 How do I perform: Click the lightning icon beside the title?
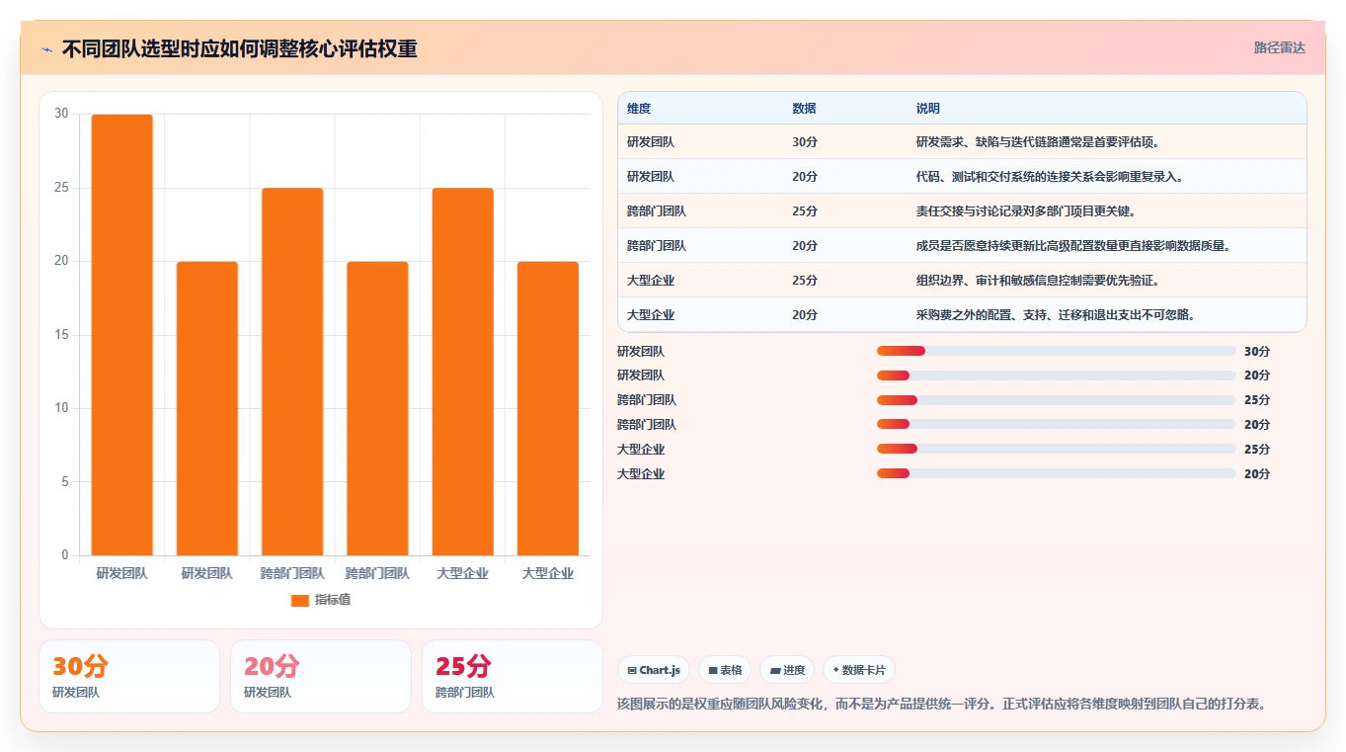(47, 49)
